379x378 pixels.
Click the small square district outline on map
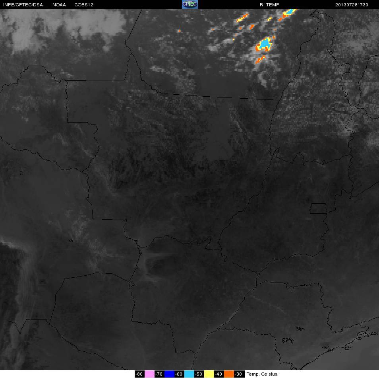(318, 208)
